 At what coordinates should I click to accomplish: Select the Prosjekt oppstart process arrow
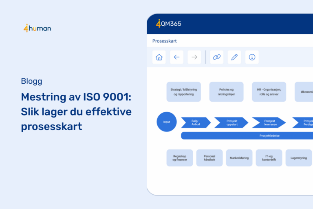(x=231, y=122)
